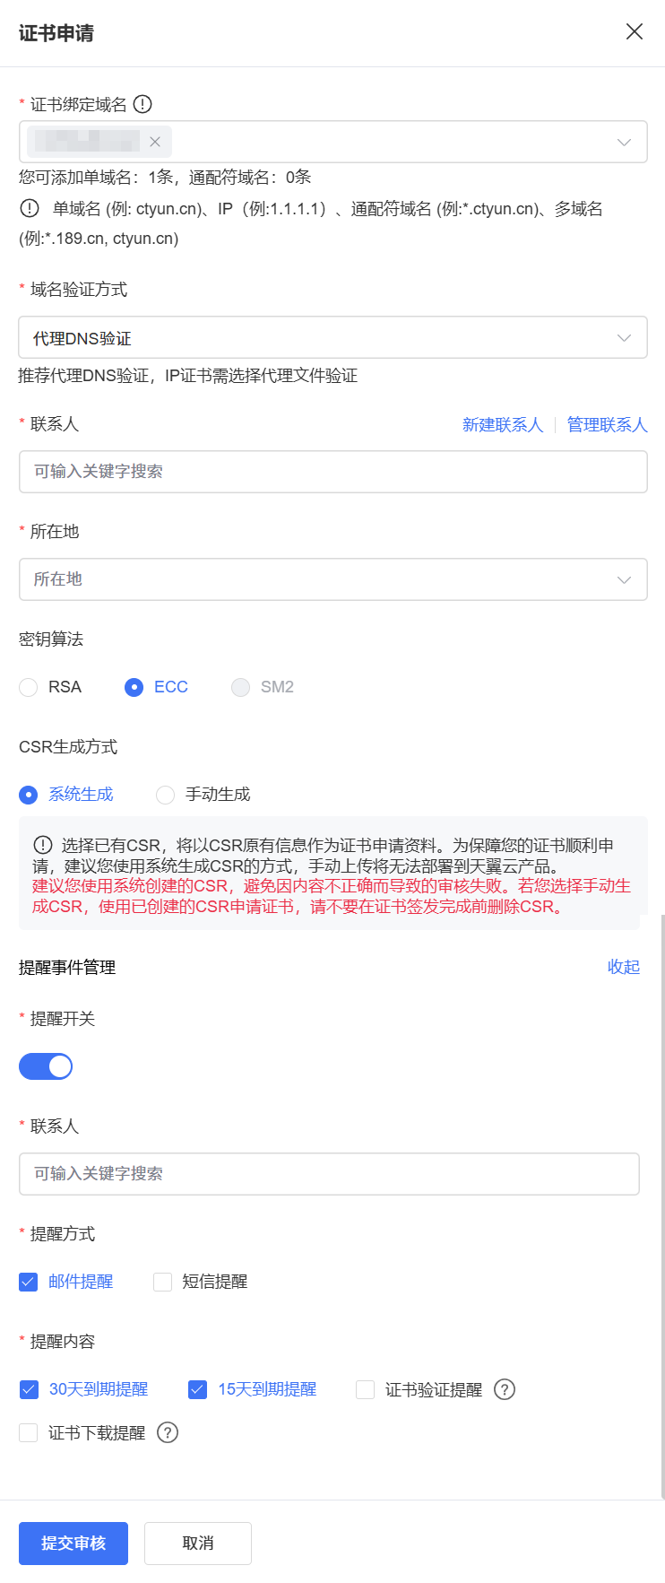This screenshot has width=665, height=1583.
Task: Close the 证书申请 dialog
Action: [635, 32]
